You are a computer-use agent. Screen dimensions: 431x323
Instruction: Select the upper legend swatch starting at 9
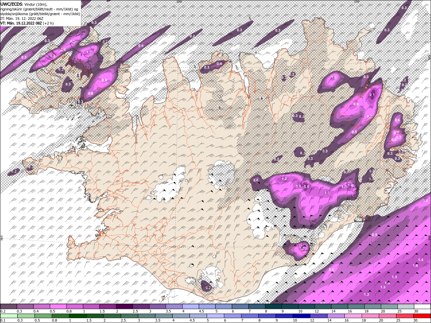coord(290,307)
